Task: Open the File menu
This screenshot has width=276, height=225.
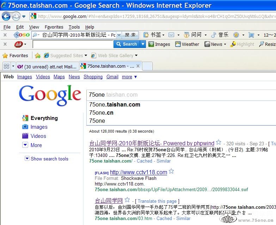Action: tap(7, 27)
